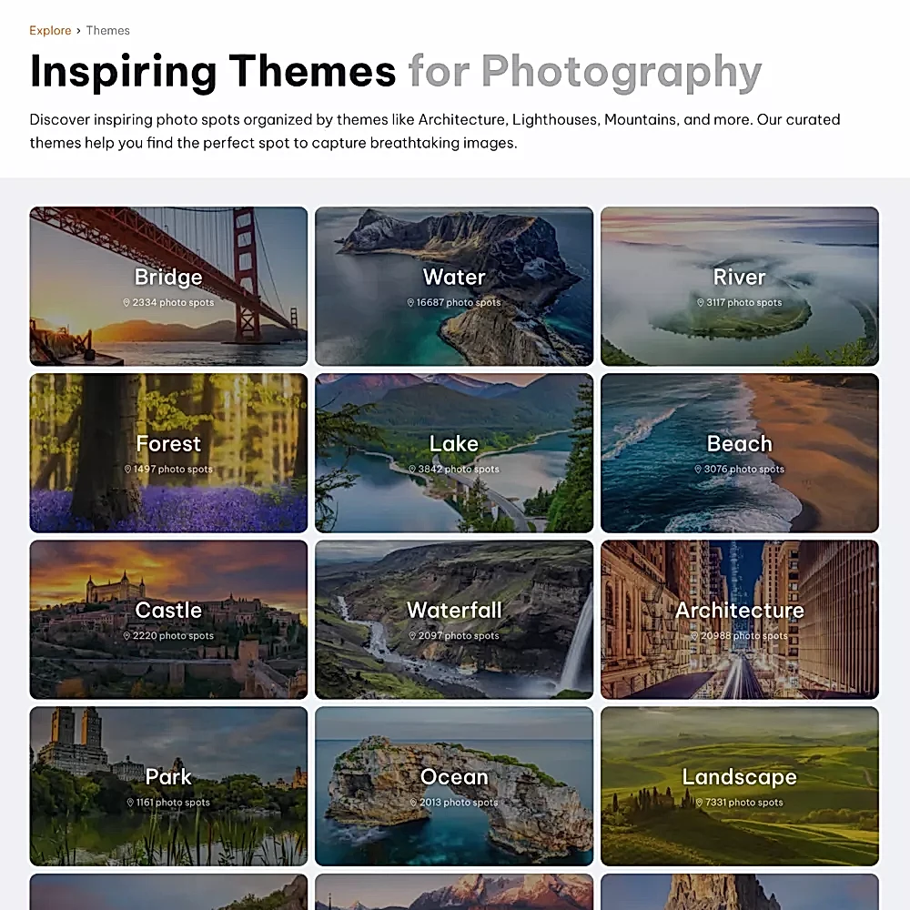Select the Castle theme tile

tap(168, 619)
